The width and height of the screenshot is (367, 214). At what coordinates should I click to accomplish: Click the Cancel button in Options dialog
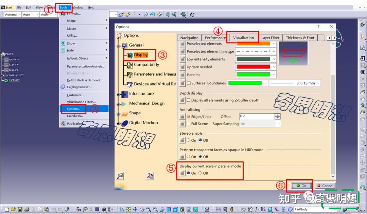point(325,186)
